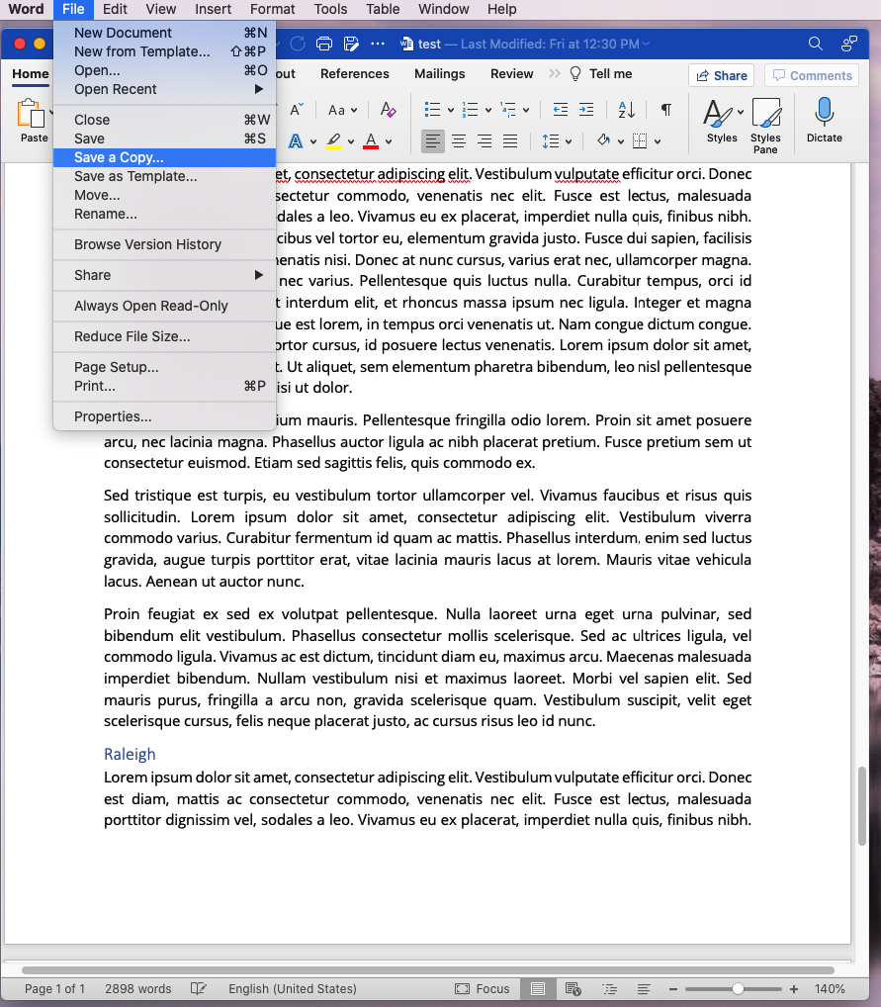Open font color dropdown arrow
The height and width of the screenshot is (1007, 881).
(389, 141)
